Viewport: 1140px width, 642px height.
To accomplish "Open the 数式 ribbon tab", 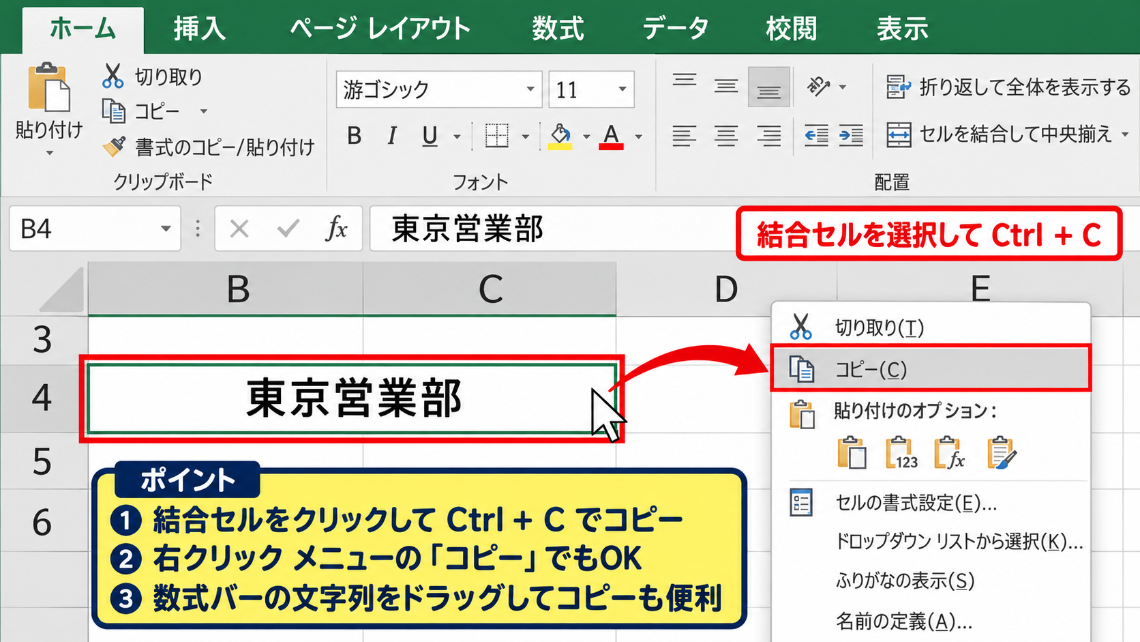I will (x=558, y=29).
